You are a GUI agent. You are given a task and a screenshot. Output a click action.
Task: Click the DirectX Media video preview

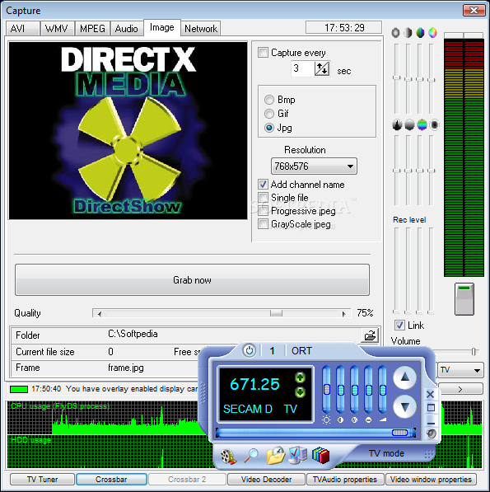click(x=128, y=130)
